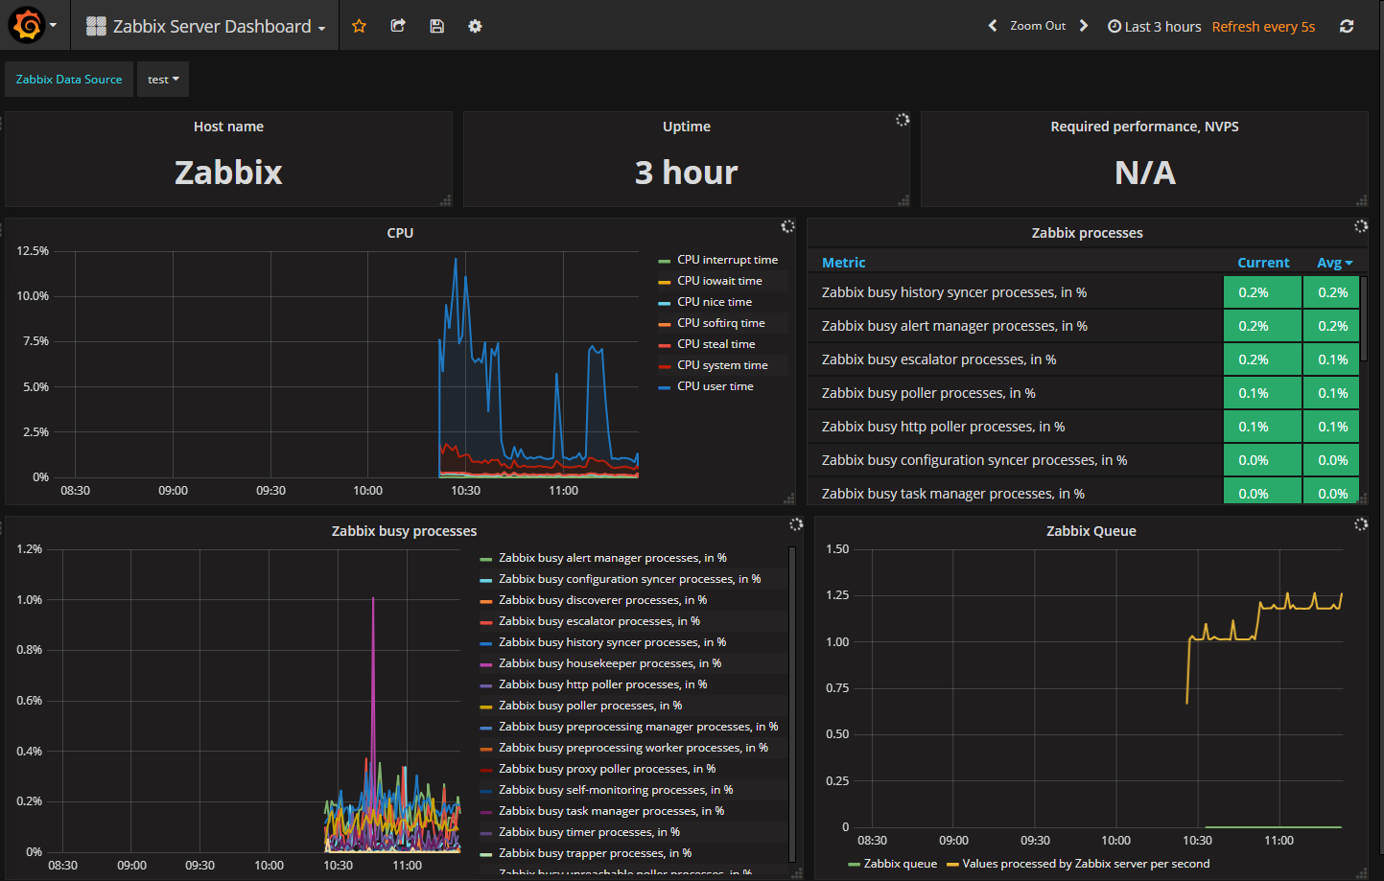Viewport: 1384px width, 881px height.
Task: Toggle CPU nice time series
Action: [715, 302]
